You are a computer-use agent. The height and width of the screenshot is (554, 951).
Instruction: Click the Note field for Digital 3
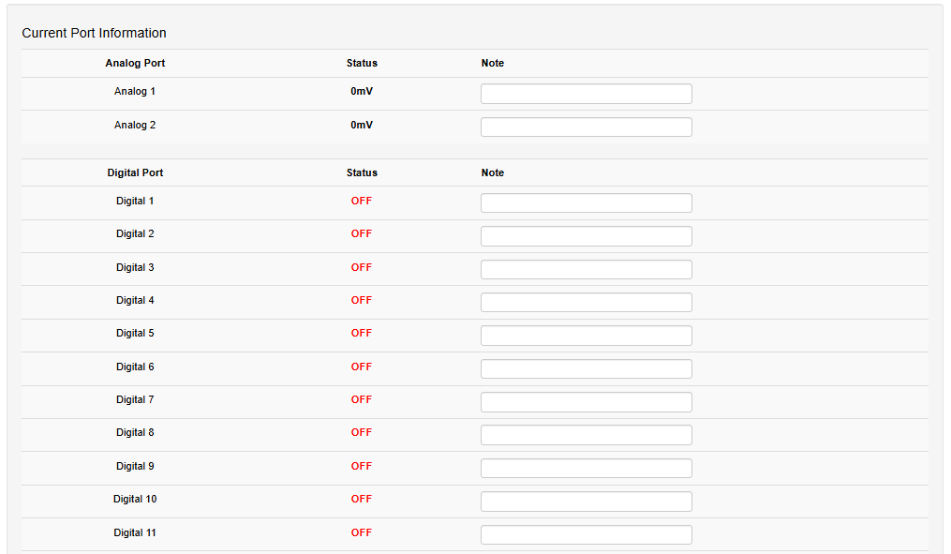coord(586,269)
